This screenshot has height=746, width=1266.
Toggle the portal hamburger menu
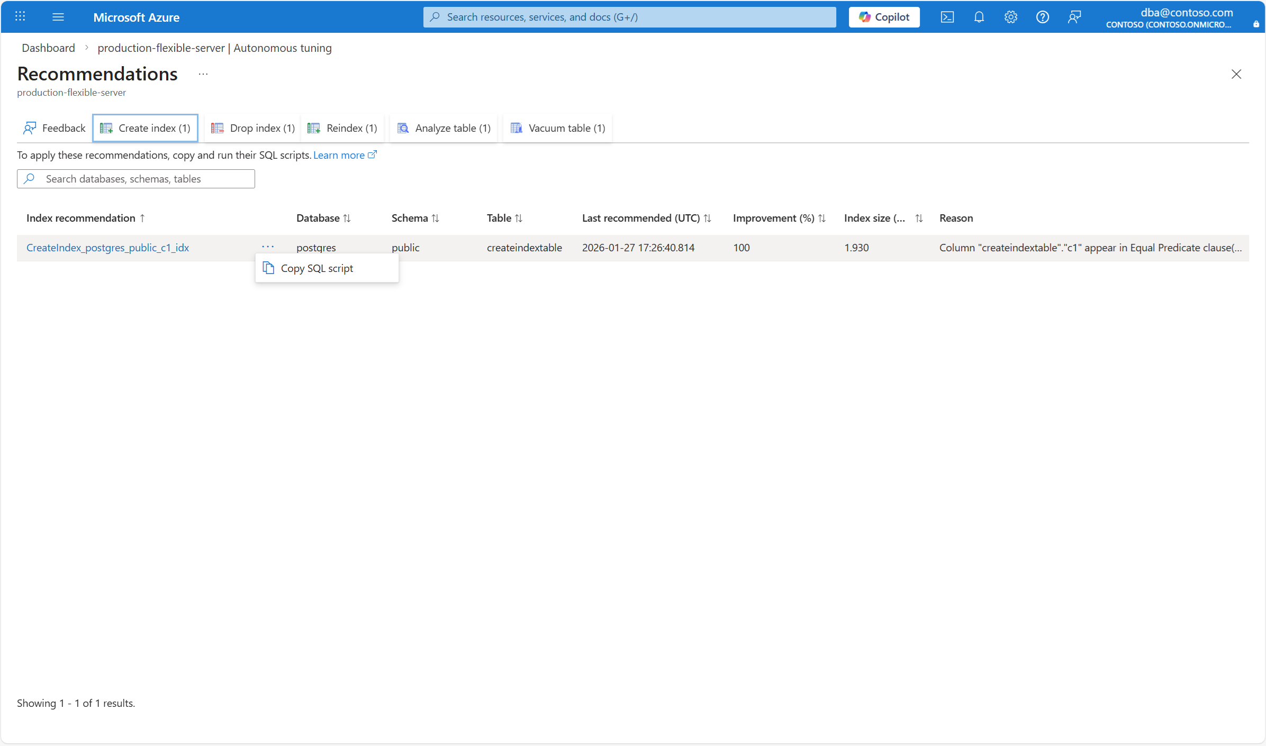58,16
